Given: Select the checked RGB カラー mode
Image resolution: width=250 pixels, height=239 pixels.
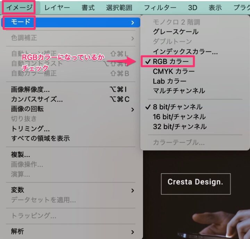Looking at the screenshot, I should pyautogui.click(x=195, y=61).
